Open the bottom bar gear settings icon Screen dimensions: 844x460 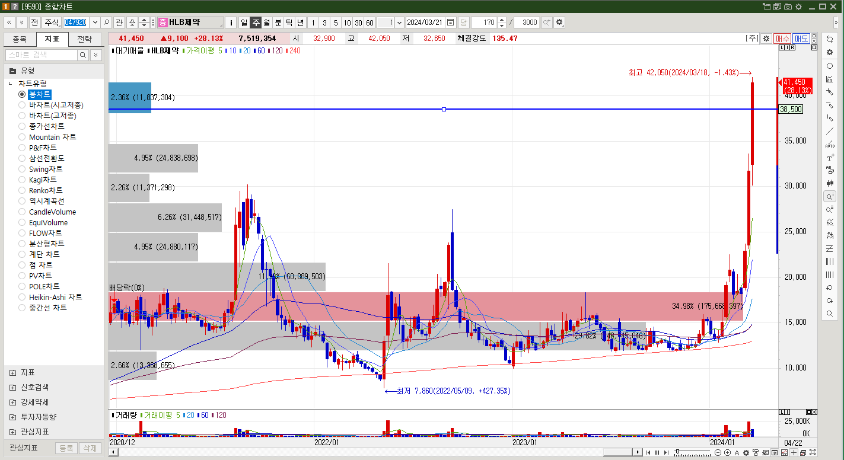click(x=746, y=453)
